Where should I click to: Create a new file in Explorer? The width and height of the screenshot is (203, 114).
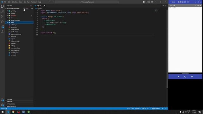click(24, 9)
